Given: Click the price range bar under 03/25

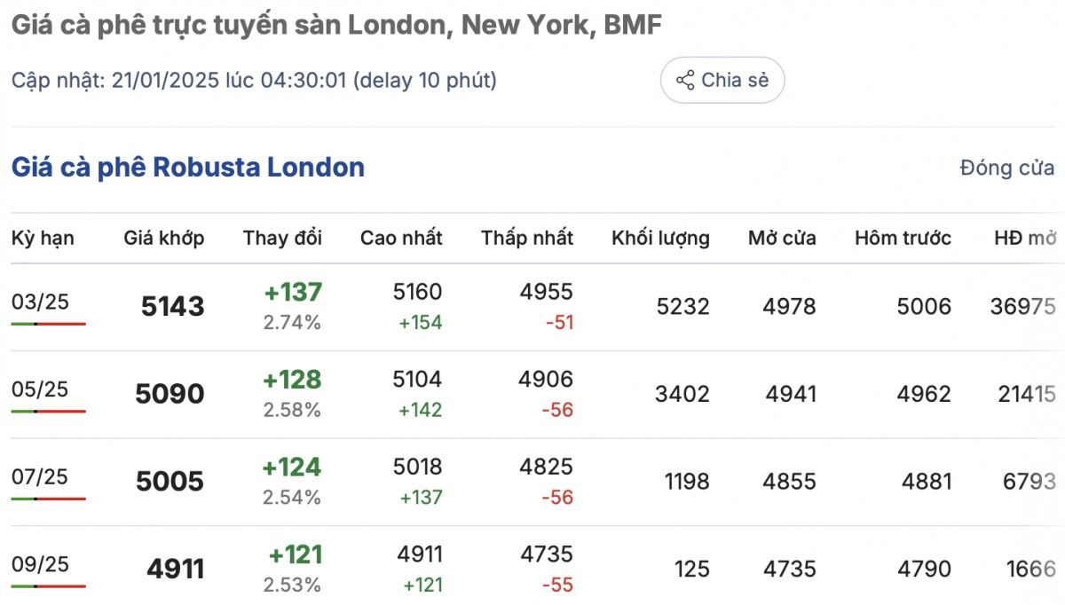Looking at the screenshot, I should pyautogui.click(x=49, y=324).
